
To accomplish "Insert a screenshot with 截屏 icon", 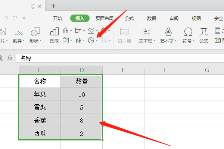I will (19, 32).
